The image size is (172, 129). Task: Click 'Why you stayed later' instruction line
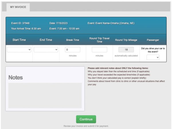click(119, 72)
